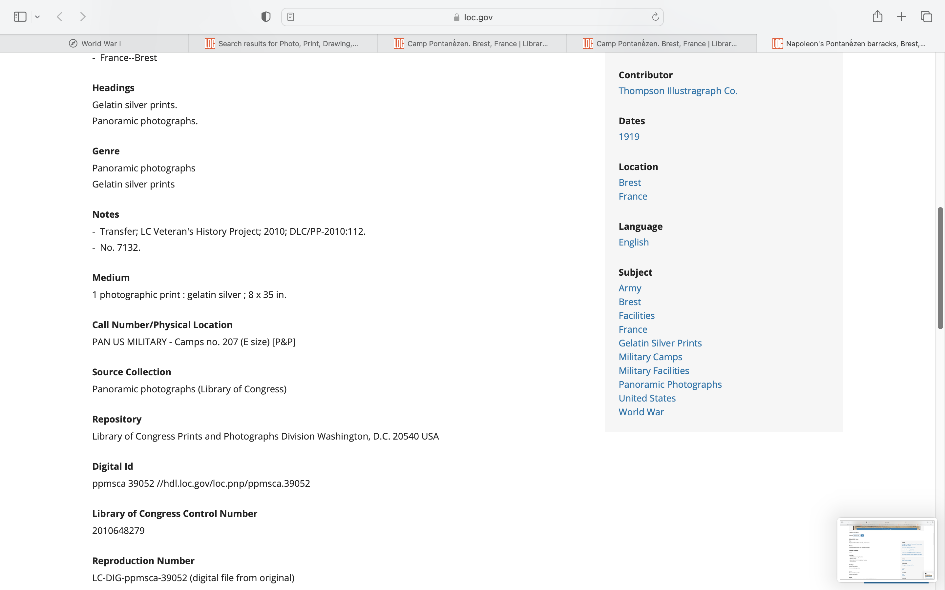Click the page vertical scrollbar thumb
945x590 pixels.
pyautogui.click(x=940, y=268)
